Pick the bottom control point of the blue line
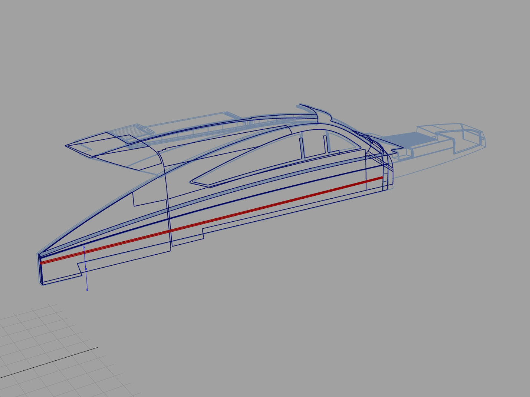This screenshot has height=397, width=530. point(87,290)
